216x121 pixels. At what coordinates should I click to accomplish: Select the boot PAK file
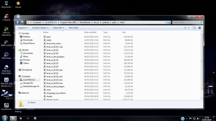47,37
